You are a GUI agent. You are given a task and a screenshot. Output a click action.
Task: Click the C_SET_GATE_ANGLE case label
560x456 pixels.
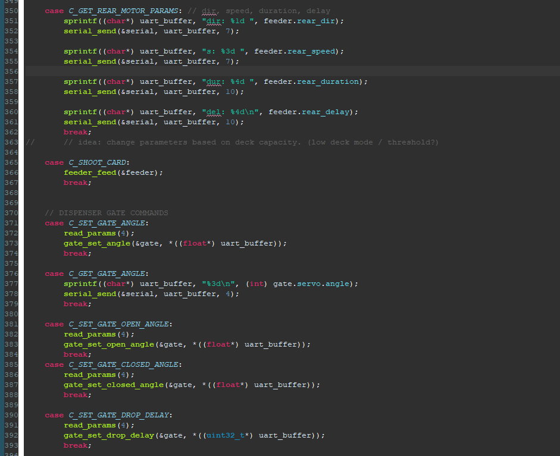108,224
